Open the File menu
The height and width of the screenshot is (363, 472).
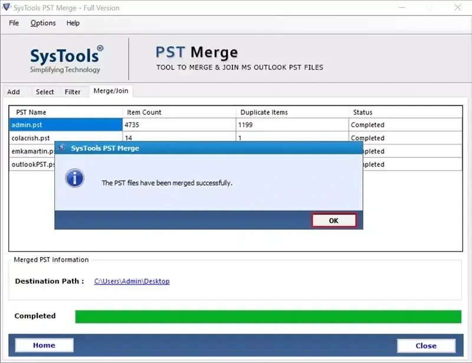pos(14,23)
